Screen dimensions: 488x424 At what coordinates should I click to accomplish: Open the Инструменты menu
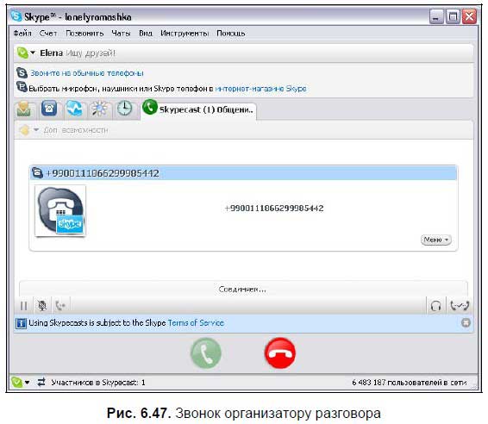coord(185,33)
